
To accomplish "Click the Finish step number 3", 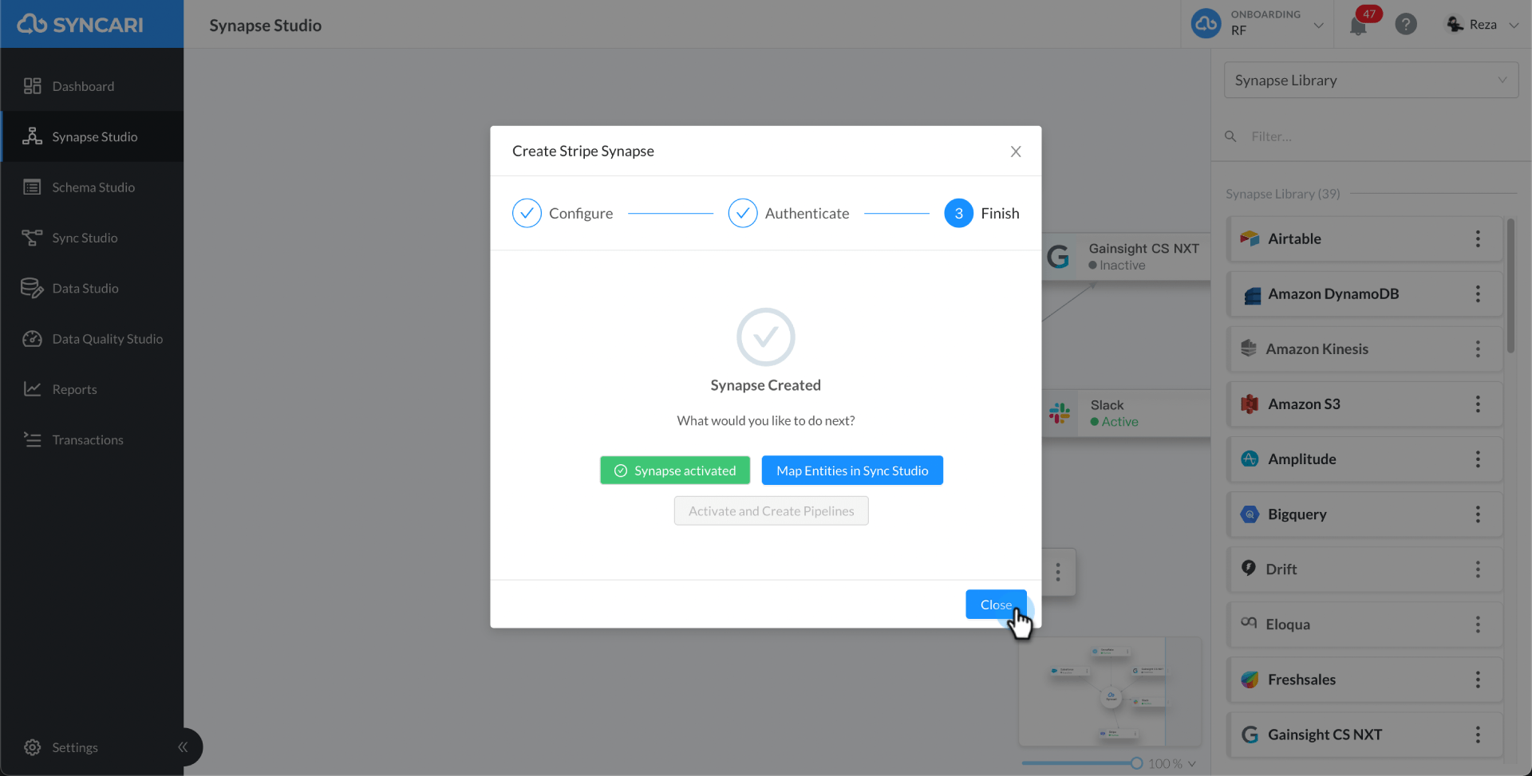I will point(958,213).
